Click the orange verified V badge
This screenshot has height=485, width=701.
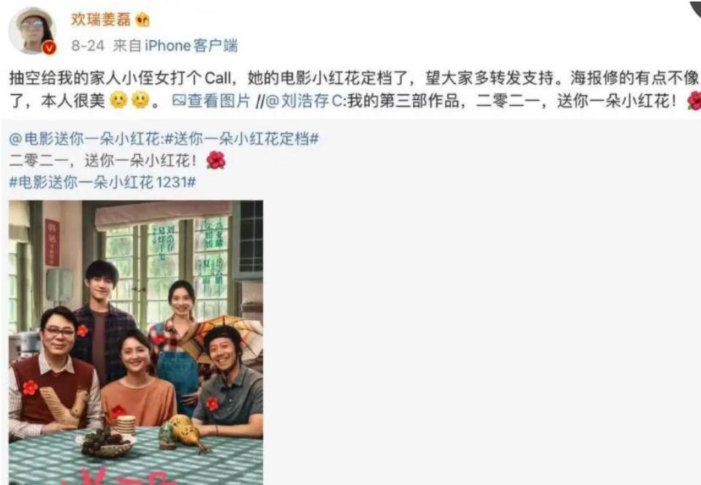(49, 47)
